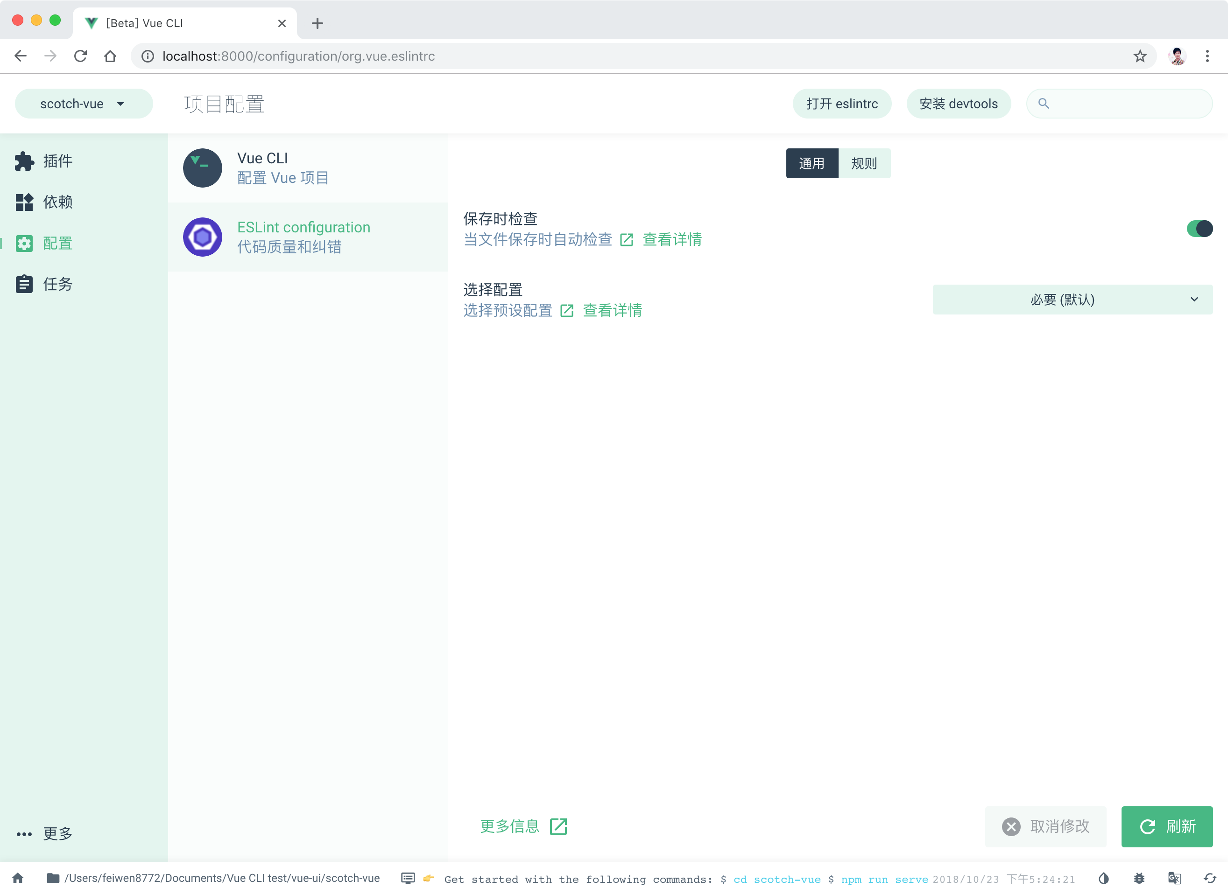Toggle dark mode icon in status bar
The width and height of the screenshot is (1228, 894).
[1103, 878]
